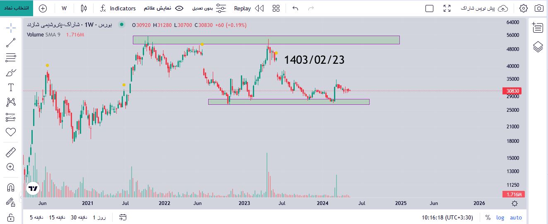Screen dimensions: 548x224
Task: Click the شاراک-پتروشیمی شازند symbol legend title
Action: pyautogui.click(x=70, y=25)
